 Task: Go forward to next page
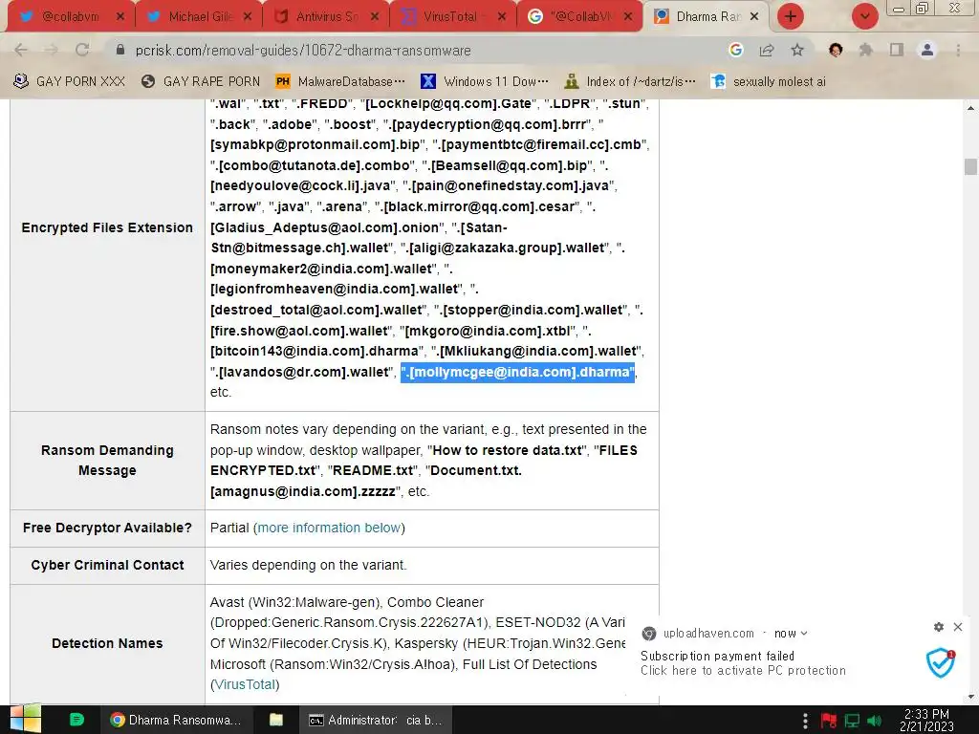coord(52,50)
